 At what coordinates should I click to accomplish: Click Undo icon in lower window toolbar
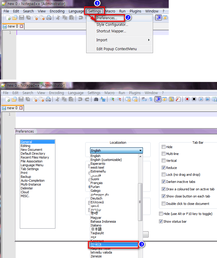point(80,99)
